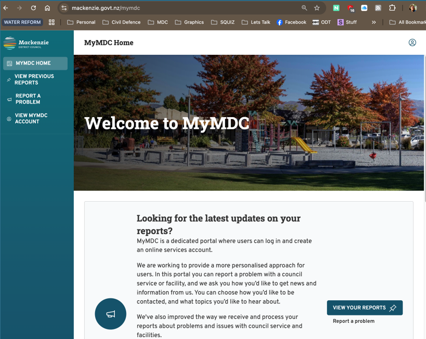Click the Mackenzie District Council logo

click(26, 43)
